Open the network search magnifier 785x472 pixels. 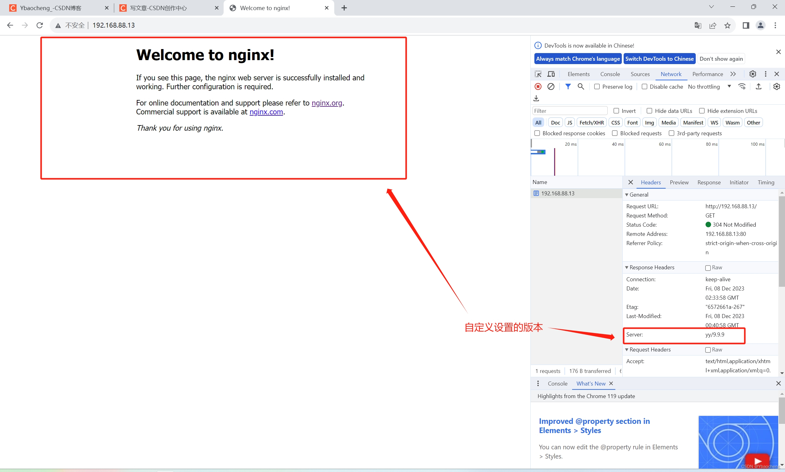[x=581, y=86]
